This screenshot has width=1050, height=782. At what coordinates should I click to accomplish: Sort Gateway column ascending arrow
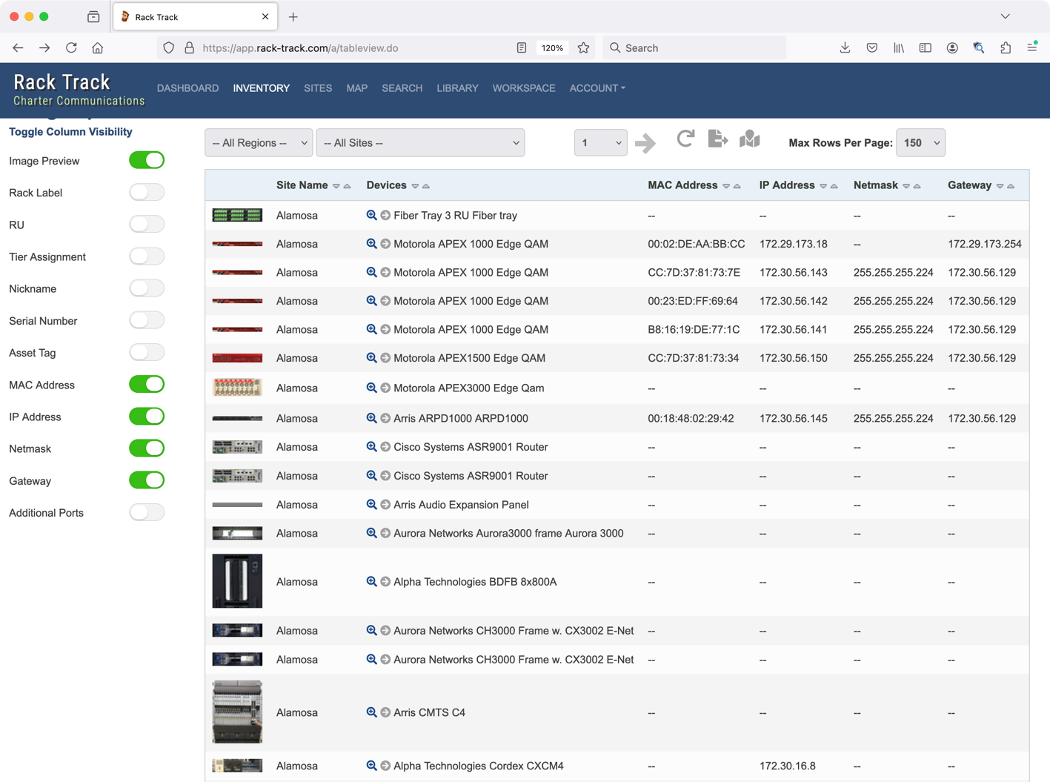point(1011,186)
